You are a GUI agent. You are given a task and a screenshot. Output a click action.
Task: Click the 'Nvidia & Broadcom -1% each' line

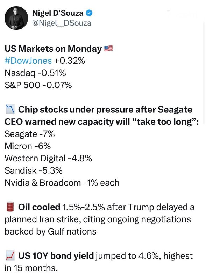coord(62,183)
